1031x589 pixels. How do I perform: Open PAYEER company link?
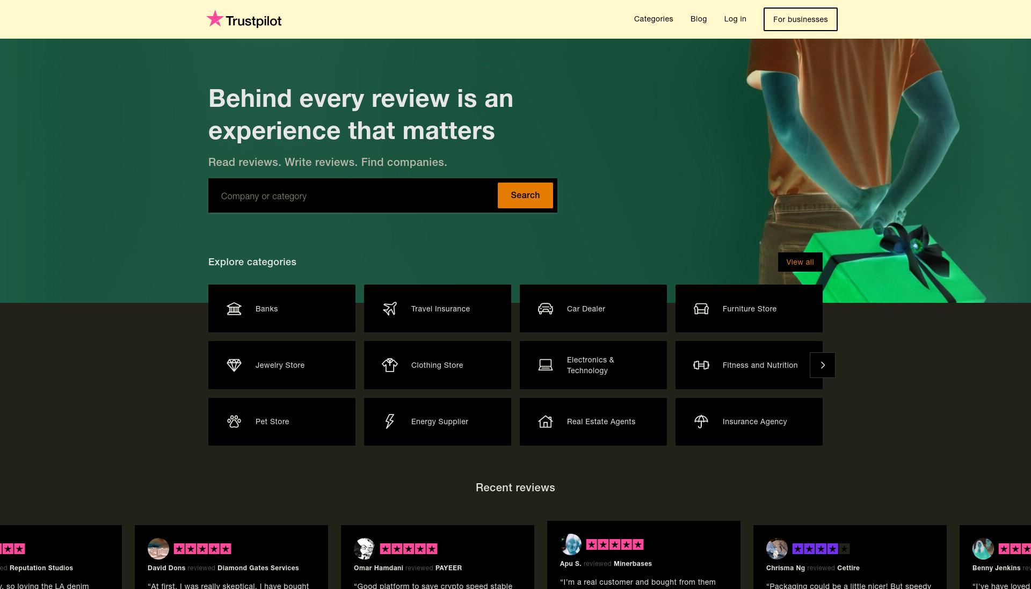[x=448, y=568]
